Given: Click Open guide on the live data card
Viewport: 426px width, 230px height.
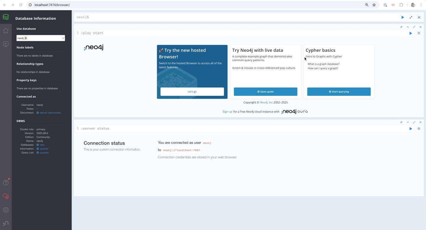Looking at the screenshot, I should [265, 92].
